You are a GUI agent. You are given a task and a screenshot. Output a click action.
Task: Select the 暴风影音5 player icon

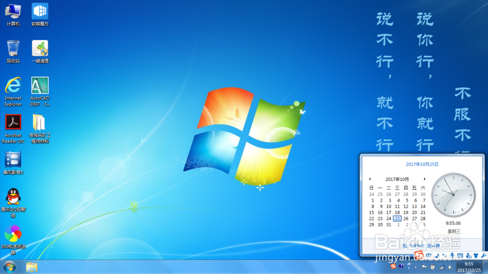click(13, 163)
